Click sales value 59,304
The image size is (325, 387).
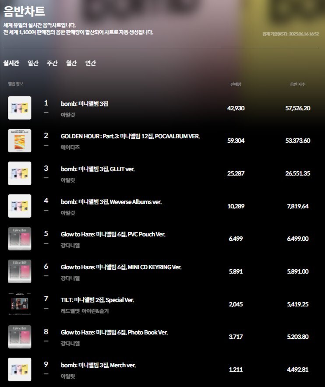coord(236,141)
